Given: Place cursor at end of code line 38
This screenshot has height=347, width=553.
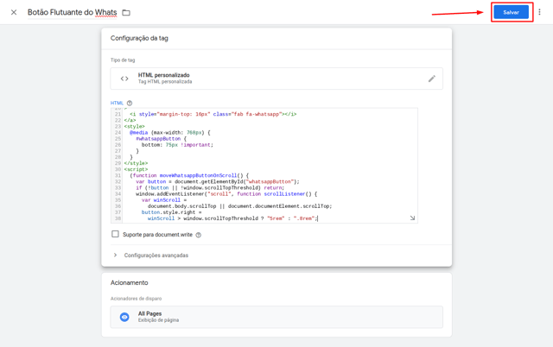Looking at the screenshot, I should tap(318, 219).
